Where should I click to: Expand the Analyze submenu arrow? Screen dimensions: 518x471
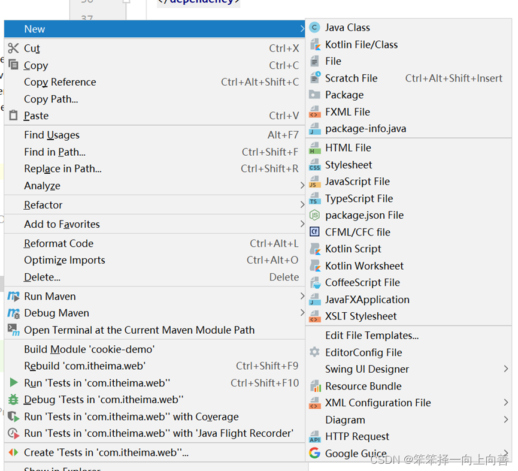[302, 185]
